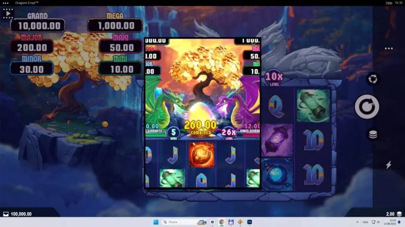Click the balance wallet icon
Image resolution: width=405 pixels, height=227 pixels.
coord(6,214)
